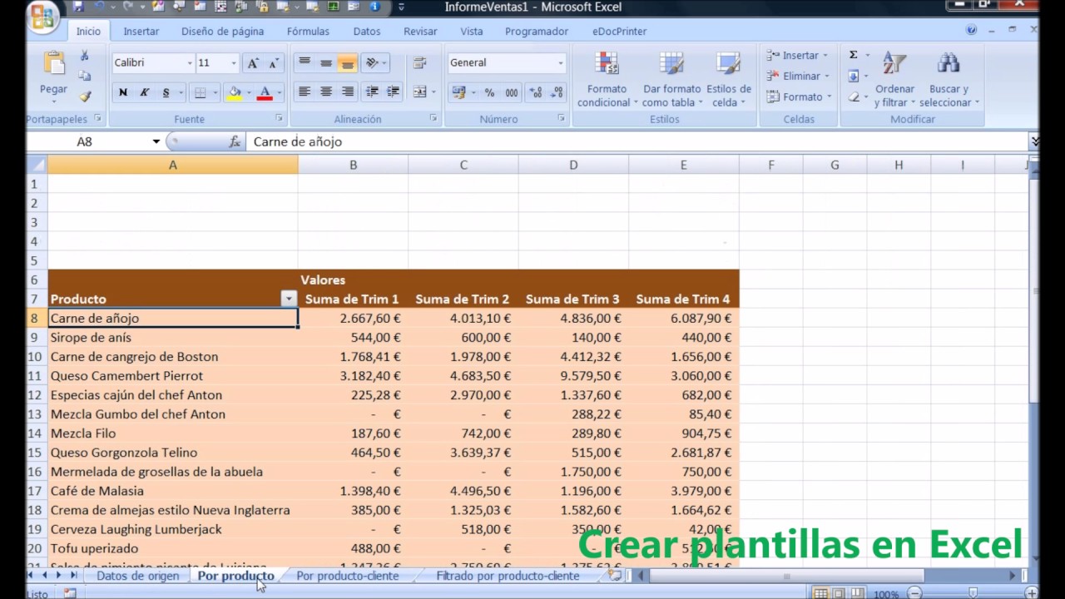Click the Excel help question mark icon
The width and height of the screenshot is (1065, 599).
971,30
